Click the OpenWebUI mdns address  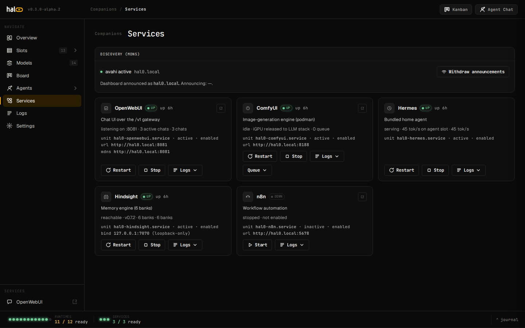142,152
